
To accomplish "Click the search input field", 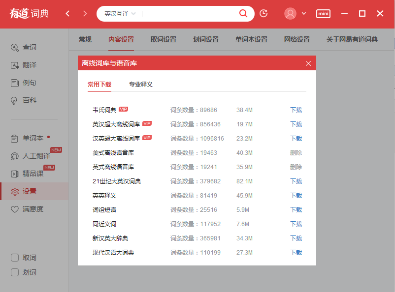I will [x=187, y=14].
